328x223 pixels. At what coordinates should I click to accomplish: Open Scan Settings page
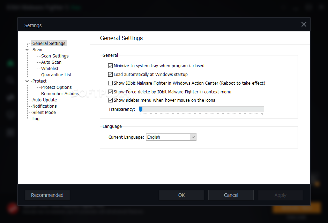tap(55, 56)
